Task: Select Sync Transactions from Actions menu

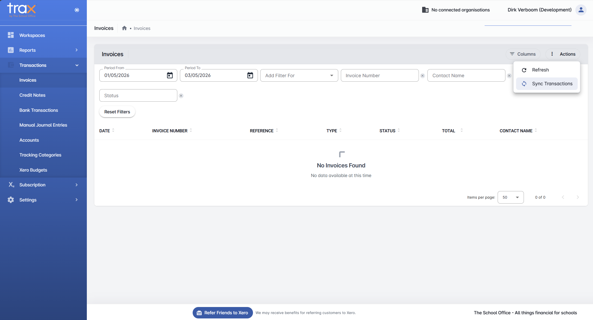Action: (547, 84)
